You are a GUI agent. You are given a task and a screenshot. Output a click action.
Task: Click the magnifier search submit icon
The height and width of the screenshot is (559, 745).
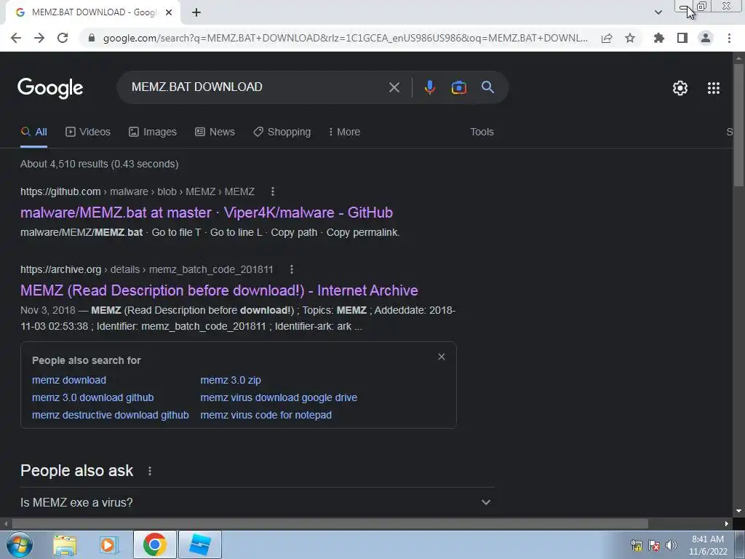487,87
